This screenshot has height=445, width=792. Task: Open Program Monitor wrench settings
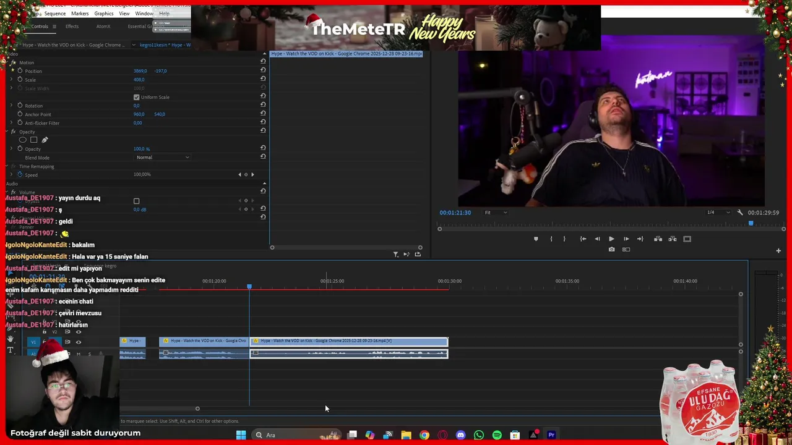tap(739, 212)
